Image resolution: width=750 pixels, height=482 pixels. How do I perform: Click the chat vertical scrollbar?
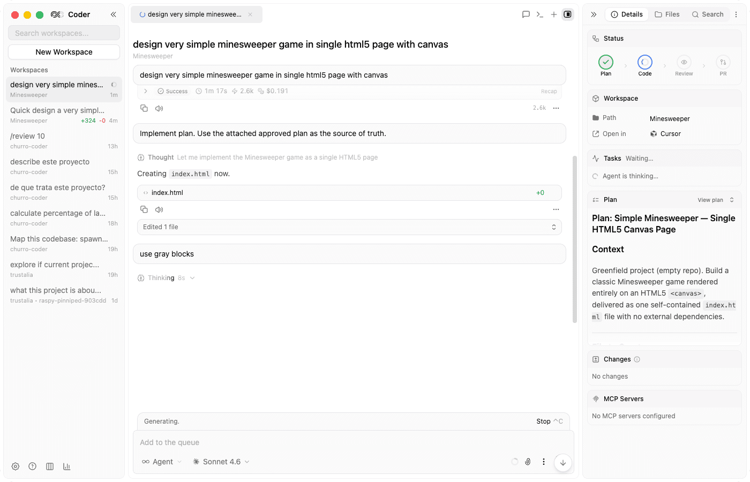[575, 238]
